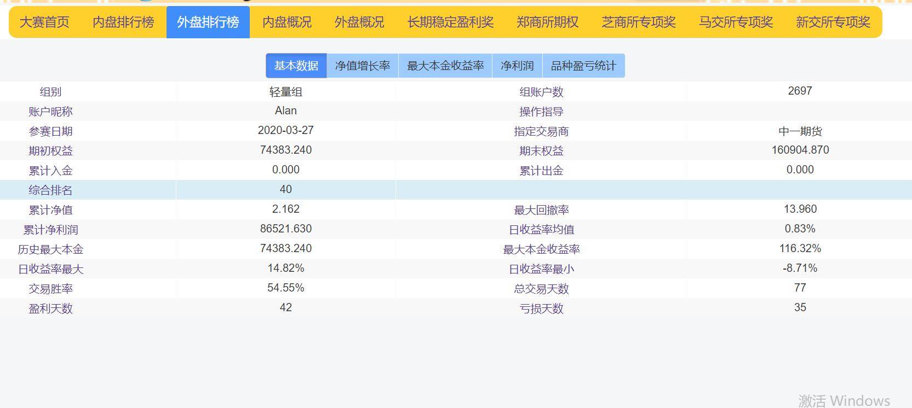Open 芝商所专项奖 tab
This screenshot has width=912, height=408.
pos(639,22)
